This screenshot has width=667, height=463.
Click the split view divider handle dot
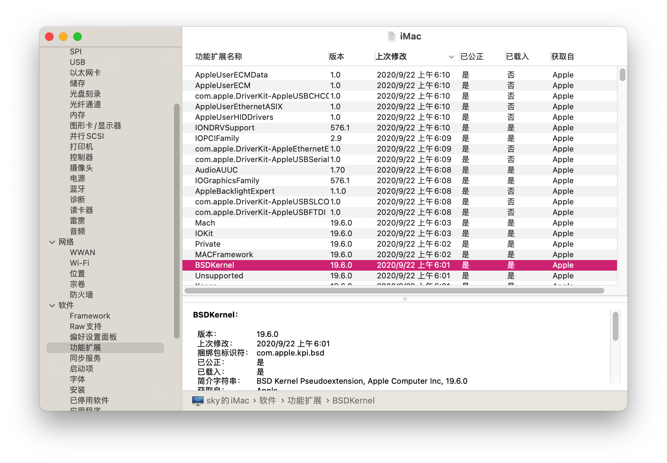[x=405, y=299]
